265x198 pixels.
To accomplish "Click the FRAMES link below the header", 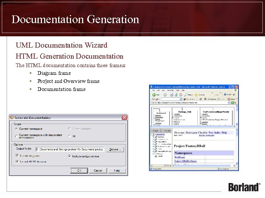I will click(202, 135).
